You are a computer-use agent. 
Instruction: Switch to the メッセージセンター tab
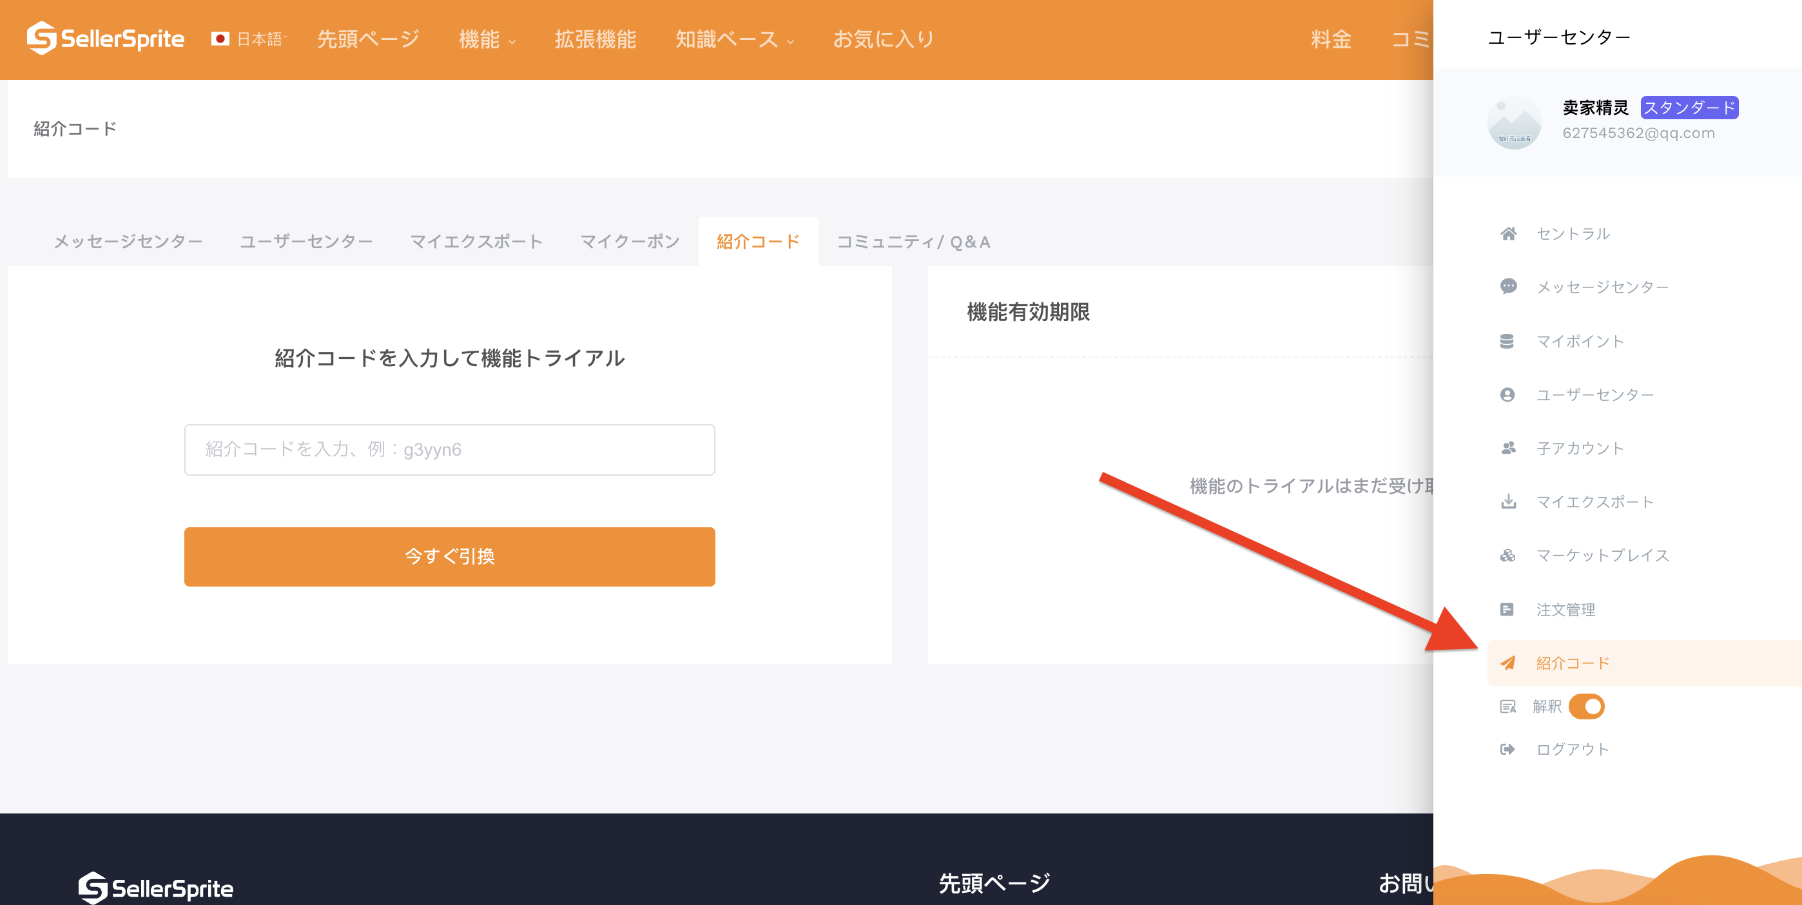tap(128, 241)
